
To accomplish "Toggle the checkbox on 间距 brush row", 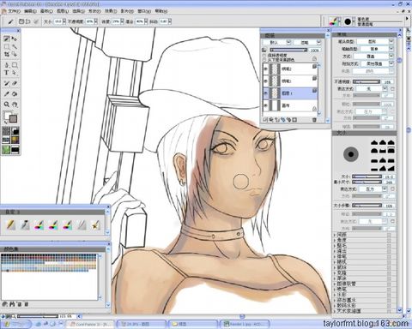I will (x=389, y=235).
